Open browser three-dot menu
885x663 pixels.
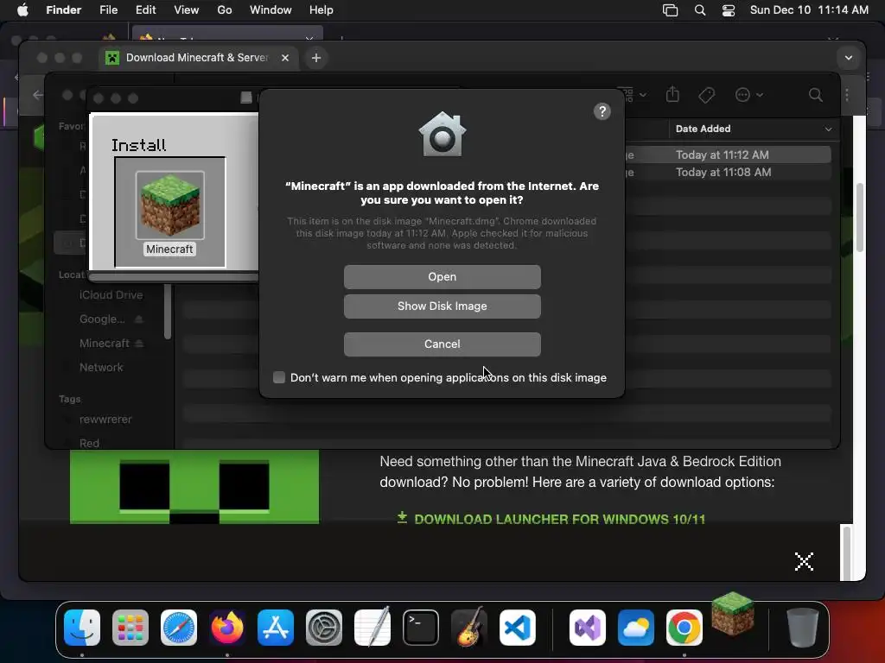coord(847,95)
